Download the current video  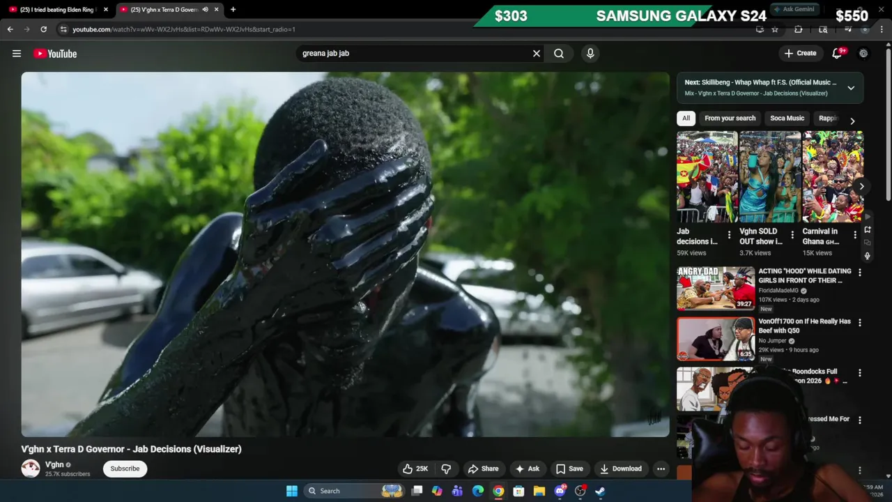pos(620,469)
